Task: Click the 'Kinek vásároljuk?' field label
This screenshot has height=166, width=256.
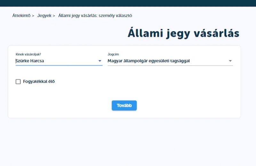Action: click(28, 54)
